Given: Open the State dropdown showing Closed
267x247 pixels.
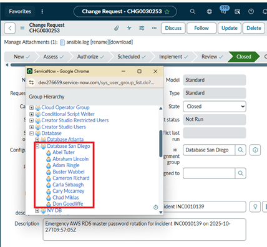Looking at the screenshot, I should click(x=215, y=107).
